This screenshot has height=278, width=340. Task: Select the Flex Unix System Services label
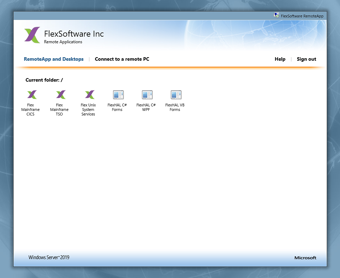88,110
